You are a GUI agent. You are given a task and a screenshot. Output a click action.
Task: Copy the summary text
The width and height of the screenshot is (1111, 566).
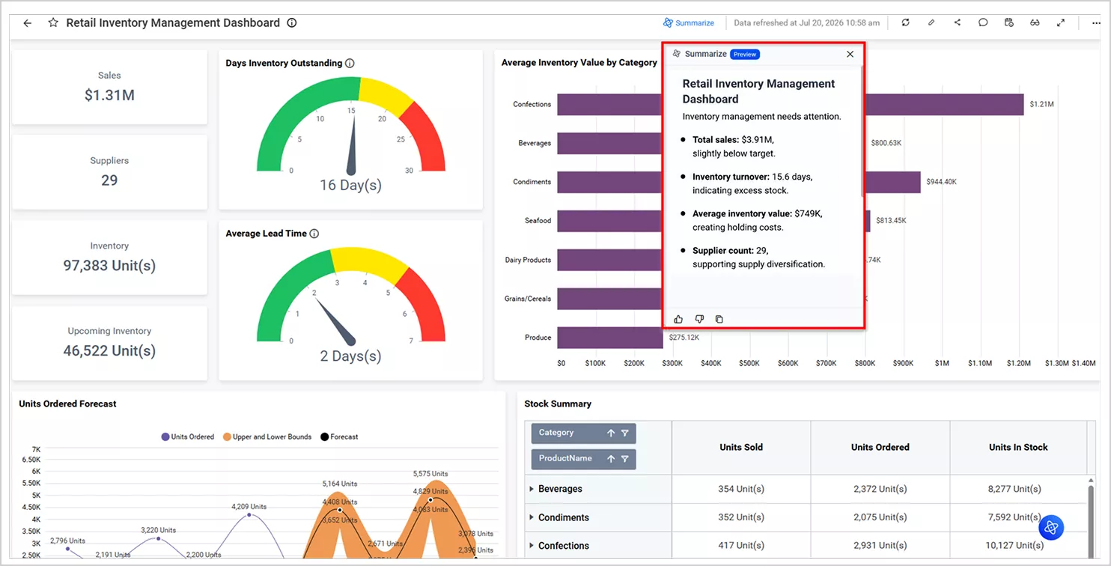pos(719,319)
